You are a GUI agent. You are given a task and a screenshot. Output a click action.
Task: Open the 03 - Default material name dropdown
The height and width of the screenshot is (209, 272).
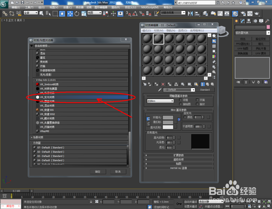pos(179,90)
